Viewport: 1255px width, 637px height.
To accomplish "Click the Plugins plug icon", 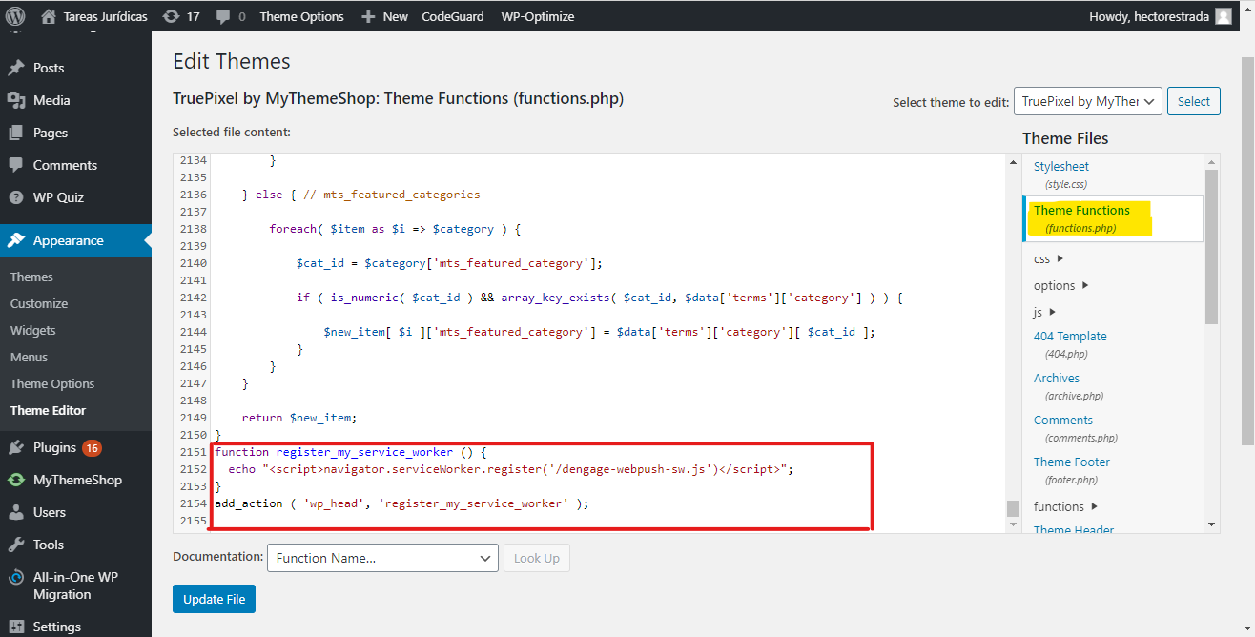I will (16, 447).
